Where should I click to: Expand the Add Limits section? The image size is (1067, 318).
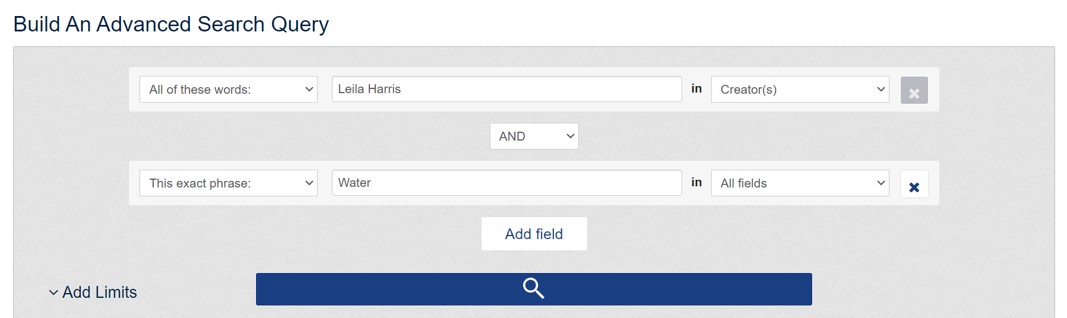point(100,292)
